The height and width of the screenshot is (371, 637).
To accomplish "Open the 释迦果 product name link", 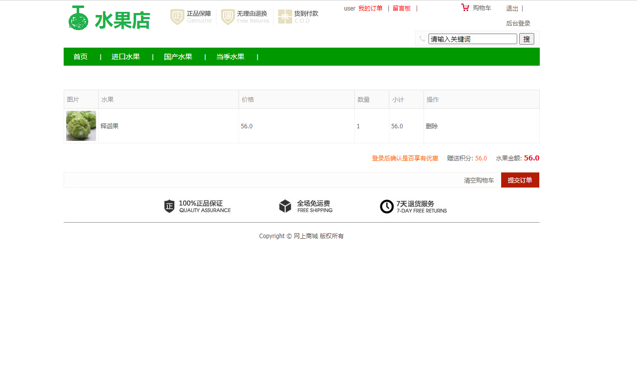I will [x=110, y=126].
